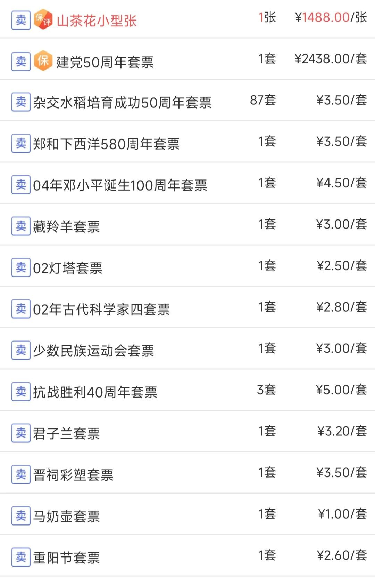Open 04年邓小平诞生100周年套票 listing
Screen dimensions: 375x585
click(120, 185)
